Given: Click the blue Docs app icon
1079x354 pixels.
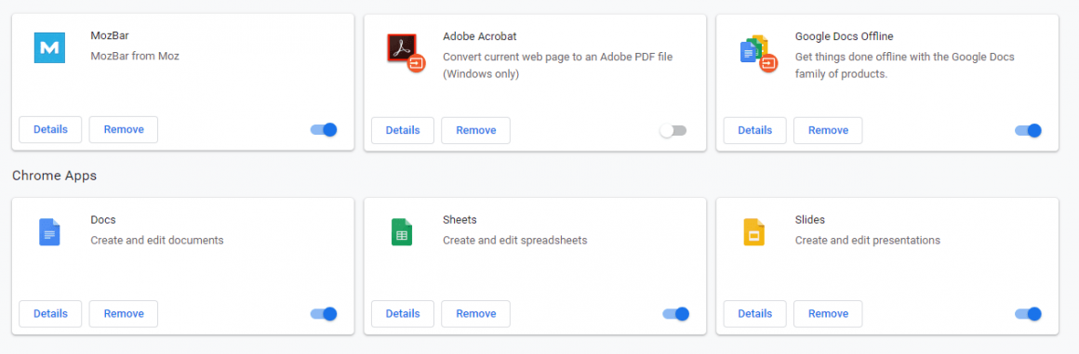Looking at the screenshot, I should pos(49,231).
